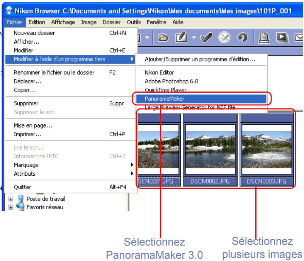Select Ajouter/Supprimer un programme d'édition…
Screen dimensions: 304x261
pos(201,59)
